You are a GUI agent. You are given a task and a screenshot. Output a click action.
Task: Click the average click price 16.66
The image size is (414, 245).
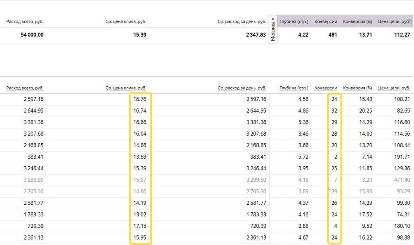pyautogui.click(x=139, y=122)
